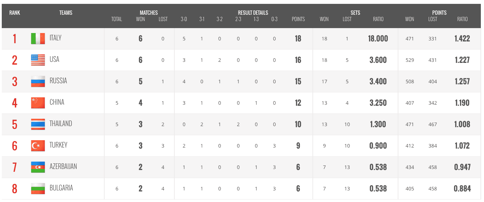Viewport: 484px width, 202px height.
Task: Open the THAILAND team name link
Action: tap(61, 124)
